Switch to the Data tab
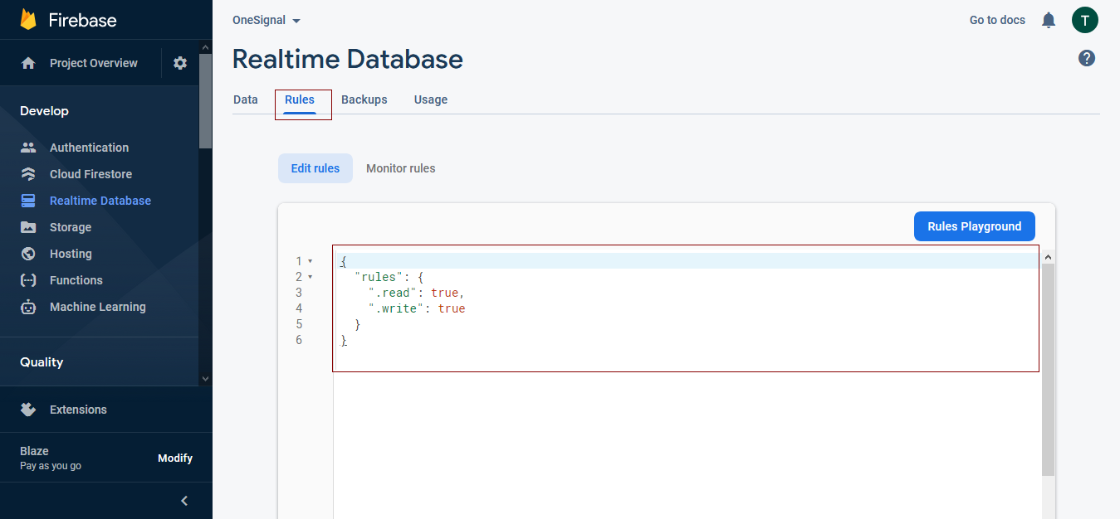Screen dimensions: 1120x519 [246, 99]
